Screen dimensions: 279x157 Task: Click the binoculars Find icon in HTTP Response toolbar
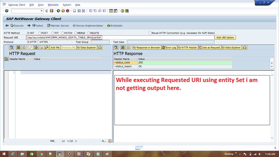pyautogui.click(x=123, y=48)
